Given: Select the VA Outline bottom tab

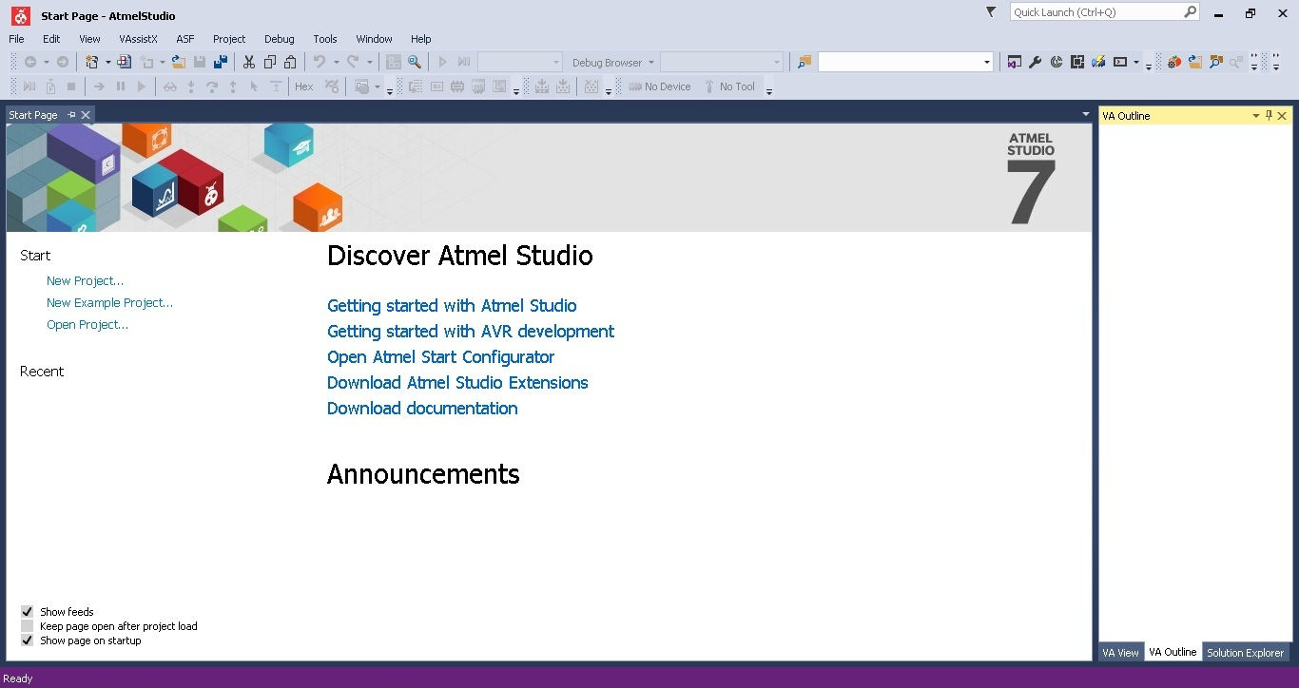Looking at the screenshot, I should point(1173,653).
